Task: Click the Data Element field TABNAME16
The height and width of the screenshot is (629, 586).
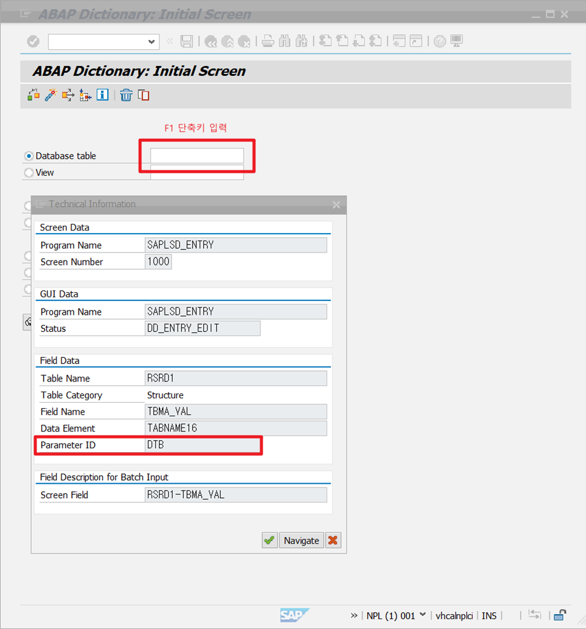Action: pyautogui.click(x=236, y=428)
